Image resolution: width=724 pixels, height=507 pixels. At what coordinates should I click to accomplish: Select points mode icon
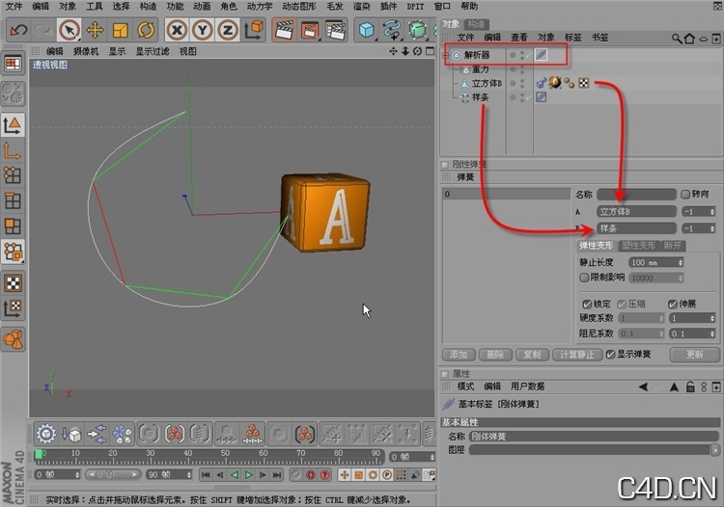point(13,175)
